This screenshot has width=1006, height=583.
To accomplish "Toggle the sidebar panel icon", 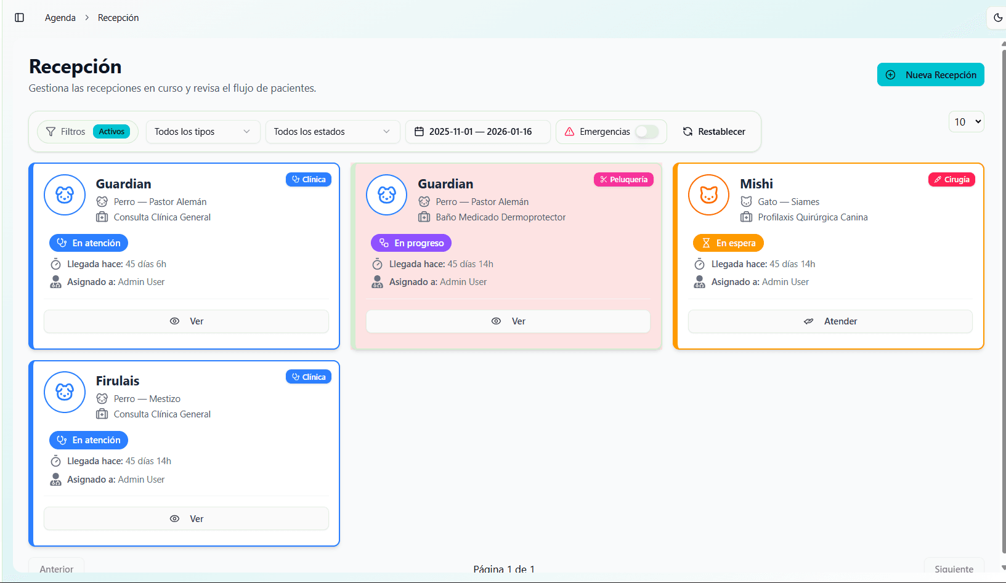I will coord(19,18).
